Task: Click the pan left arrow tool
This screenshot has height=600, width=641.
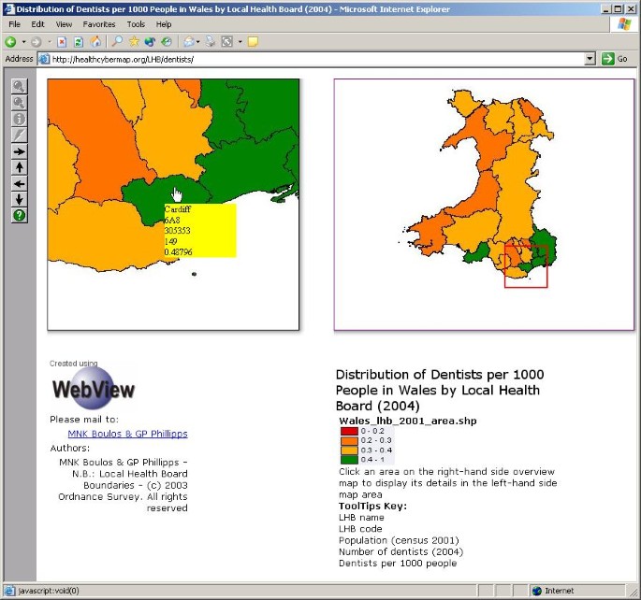Action: point(19,183)
